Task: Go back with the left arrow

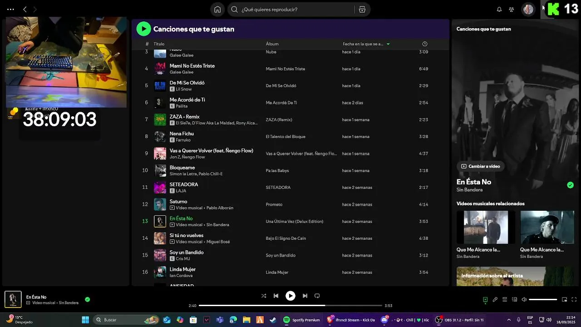Action: [25, 10]
